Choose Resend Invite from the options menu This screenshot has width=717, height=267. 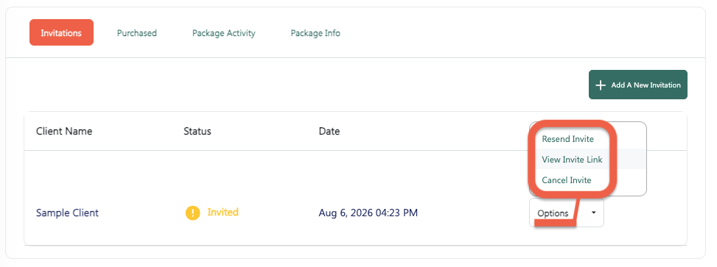pyautogui.click(x=567, y=139)
